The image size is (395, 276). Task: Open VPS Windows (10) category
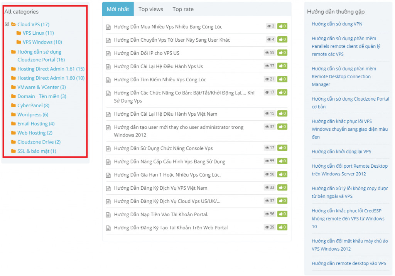point(42,42)
